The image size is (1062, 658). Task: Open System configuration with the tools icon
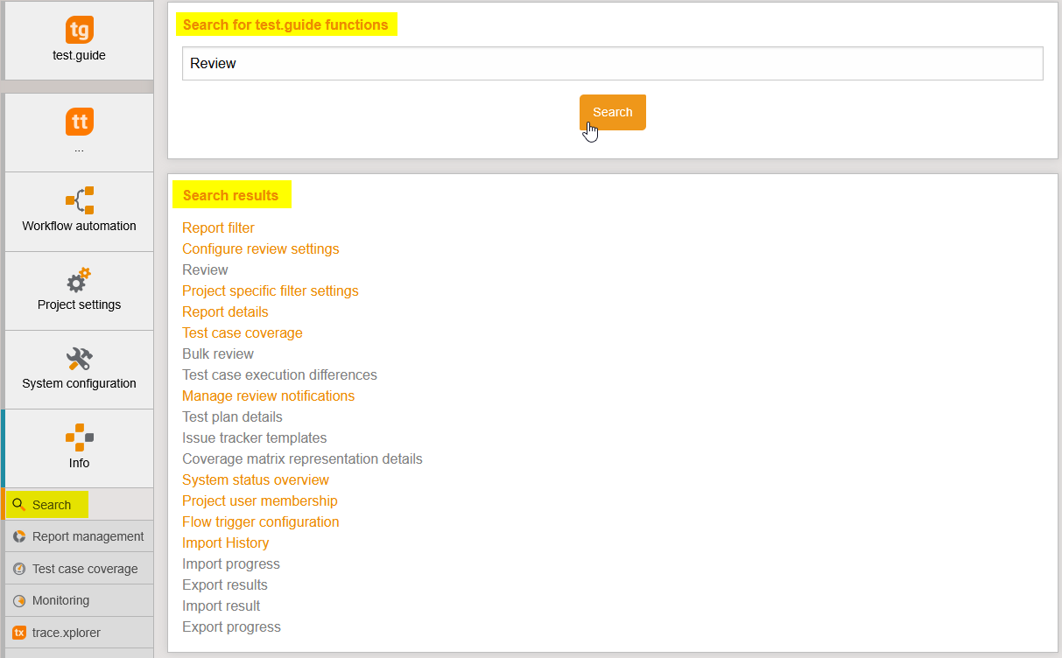(78, 359)
